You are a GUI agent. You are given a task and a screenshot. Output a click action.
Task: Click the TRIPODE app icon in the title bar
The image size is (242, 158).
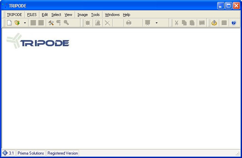(x=5, y=6)
